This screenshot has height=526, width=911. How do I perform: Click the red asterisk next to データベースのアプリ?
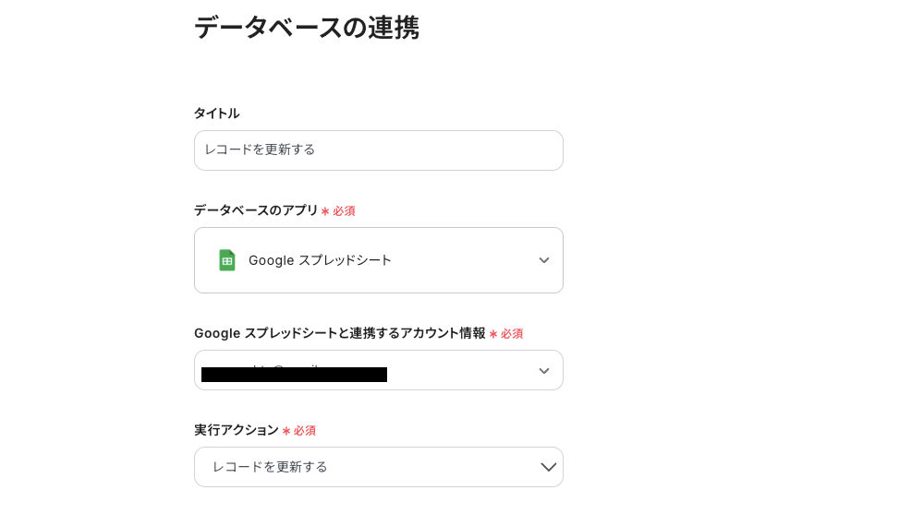325,211
